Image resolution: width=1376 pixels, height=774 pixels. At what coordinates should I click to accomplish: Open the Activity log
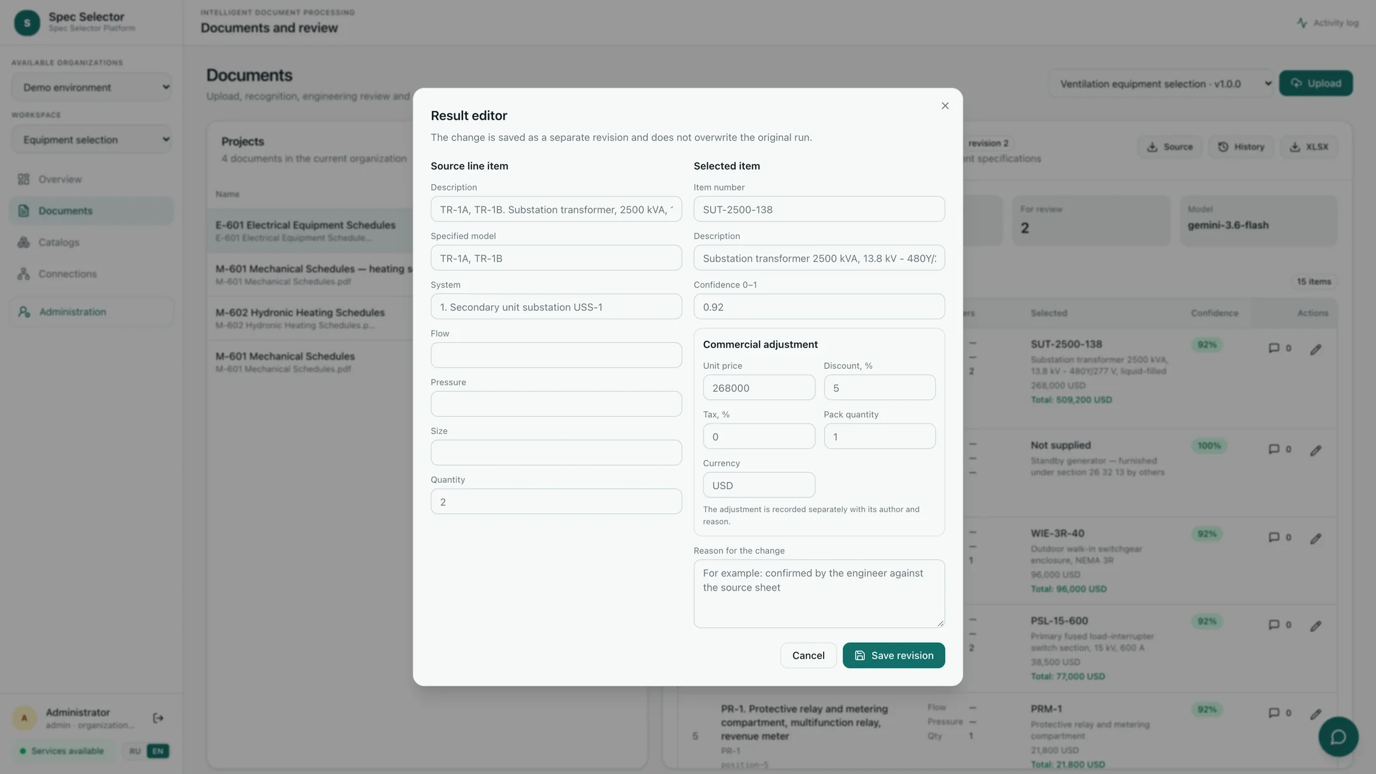(1328, 23)
